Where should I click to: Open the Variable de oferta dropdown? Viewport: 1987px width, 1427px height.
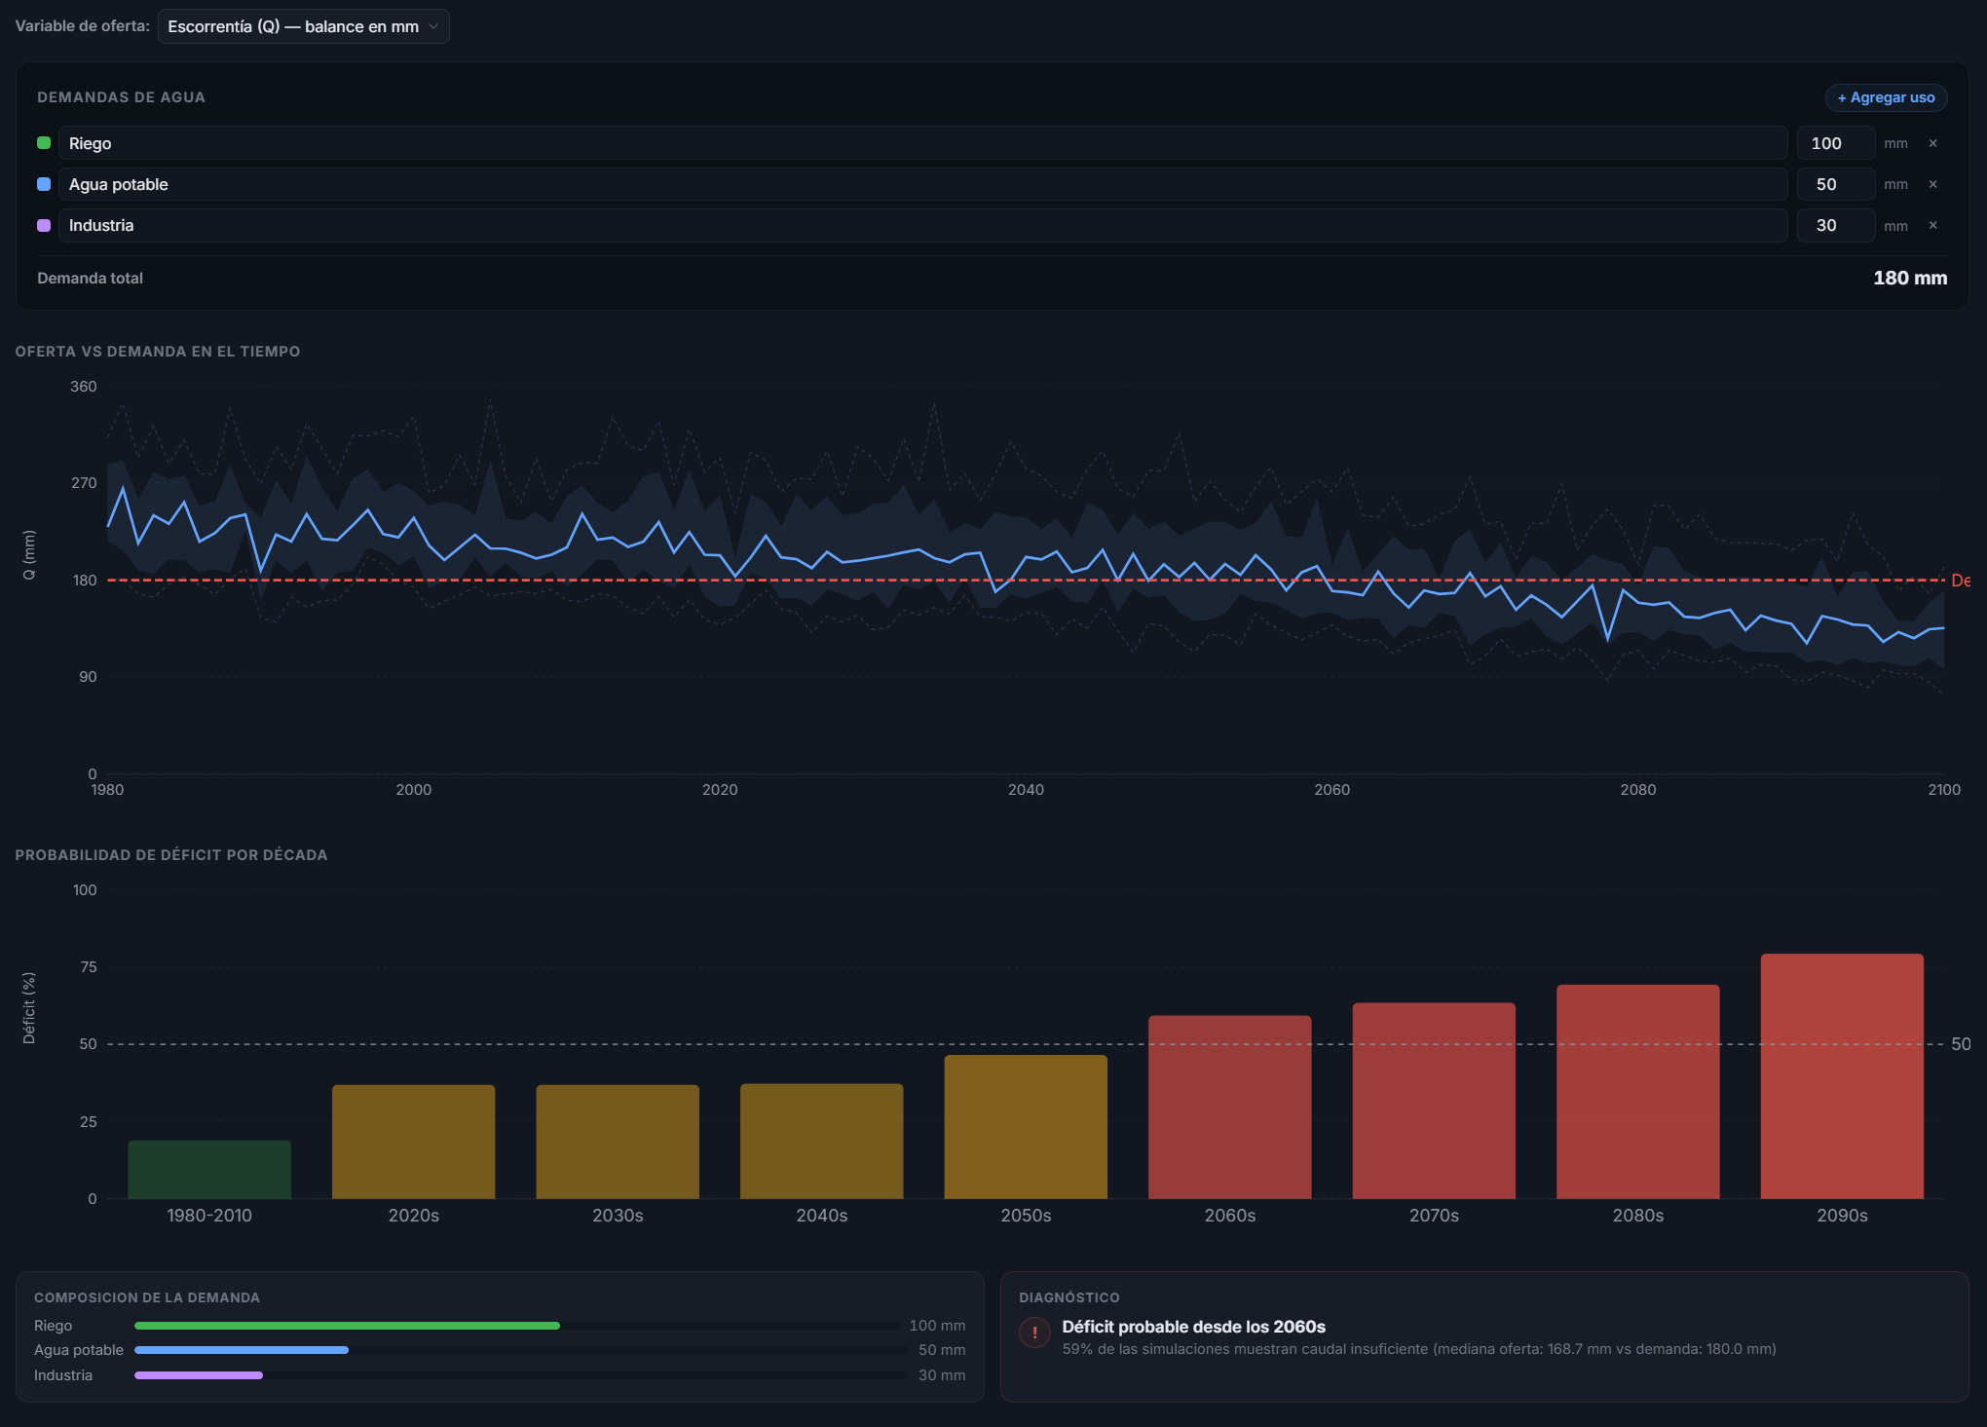pyautogui.click(x=303, y=26)
